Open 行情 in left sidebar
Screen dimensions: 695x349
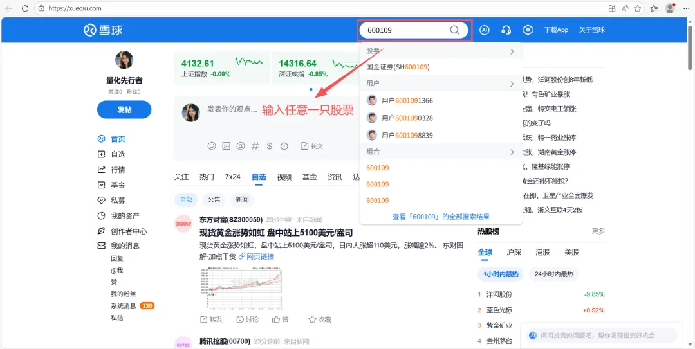111,170
